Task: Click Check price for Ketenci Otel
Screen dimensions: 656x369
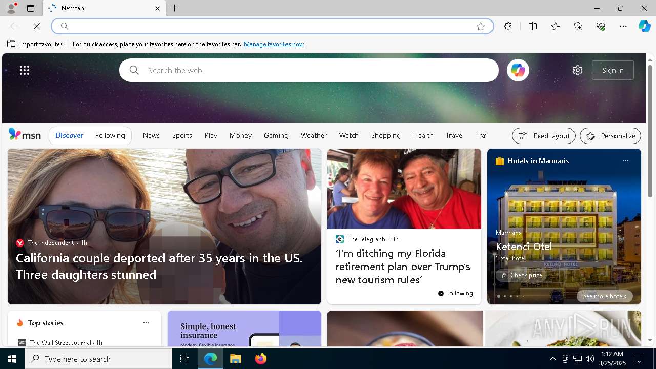Action: coord(521,275)
